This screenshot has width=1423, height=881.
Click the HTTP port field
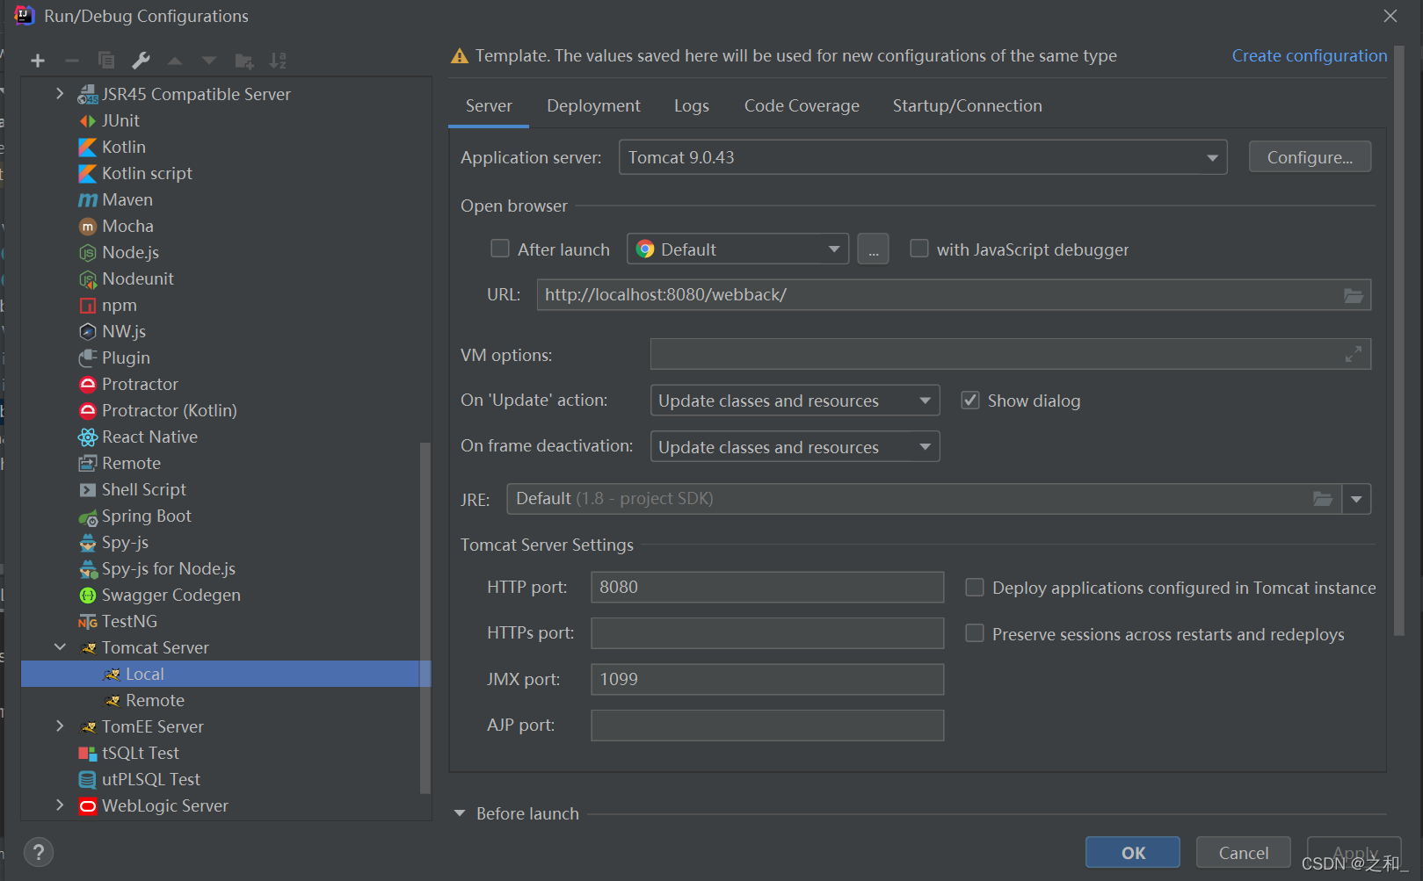767,587
